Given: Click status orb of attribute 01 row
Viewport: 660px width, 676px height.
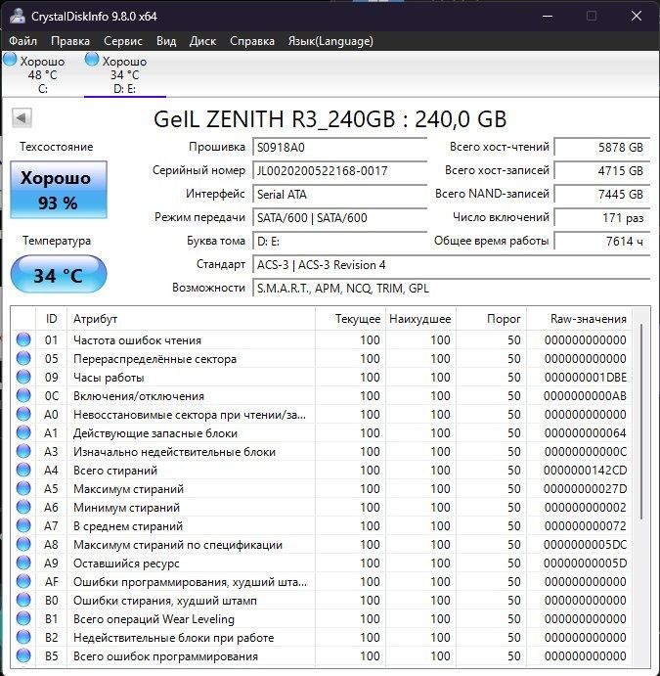Looking at the screenshot, I should click(23, 339).
